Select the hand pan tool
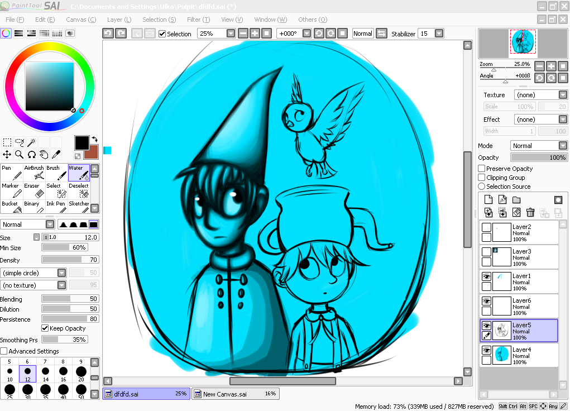570x411 pixels. tap(44, 155)
